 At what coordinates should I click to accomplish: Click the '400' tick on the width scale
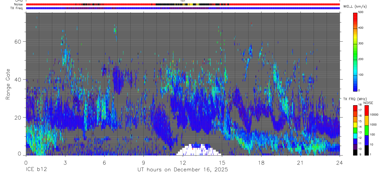pos(361,28)
